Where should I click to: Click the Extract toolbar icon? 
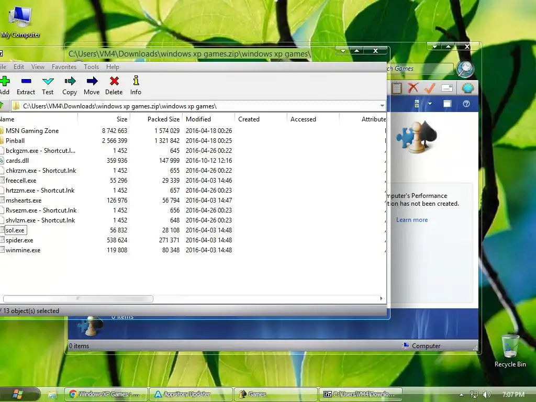point(26,85)
